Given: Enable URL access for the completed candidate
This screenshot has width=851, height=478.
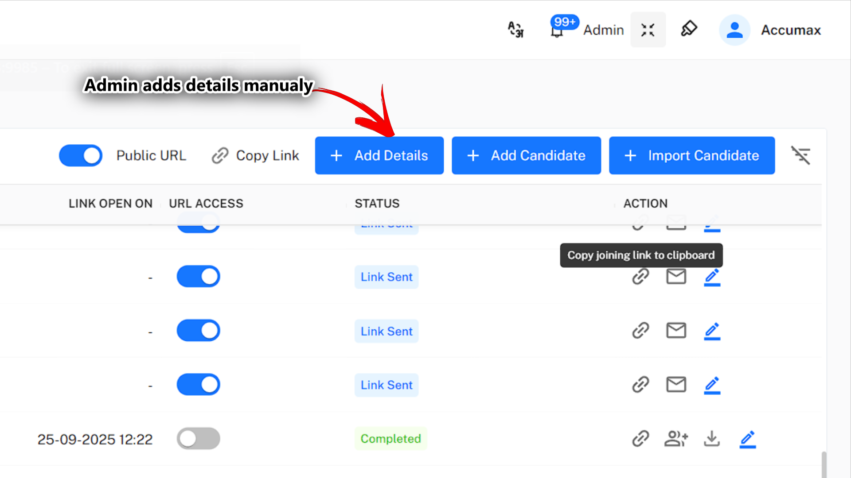Looking at the screenshot, I should click(198, 438).
